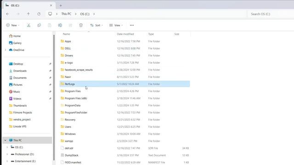Click the navigation pane vertical scrollbar

54,97
